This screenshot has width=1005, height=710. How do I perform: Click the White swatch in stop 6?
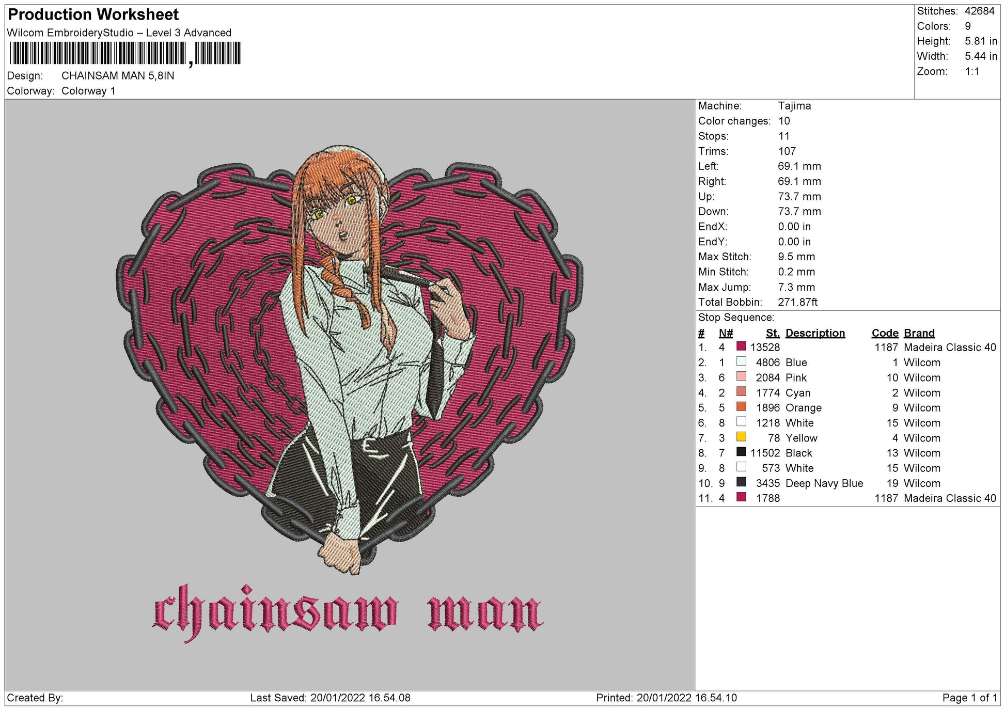pos(741,422)
